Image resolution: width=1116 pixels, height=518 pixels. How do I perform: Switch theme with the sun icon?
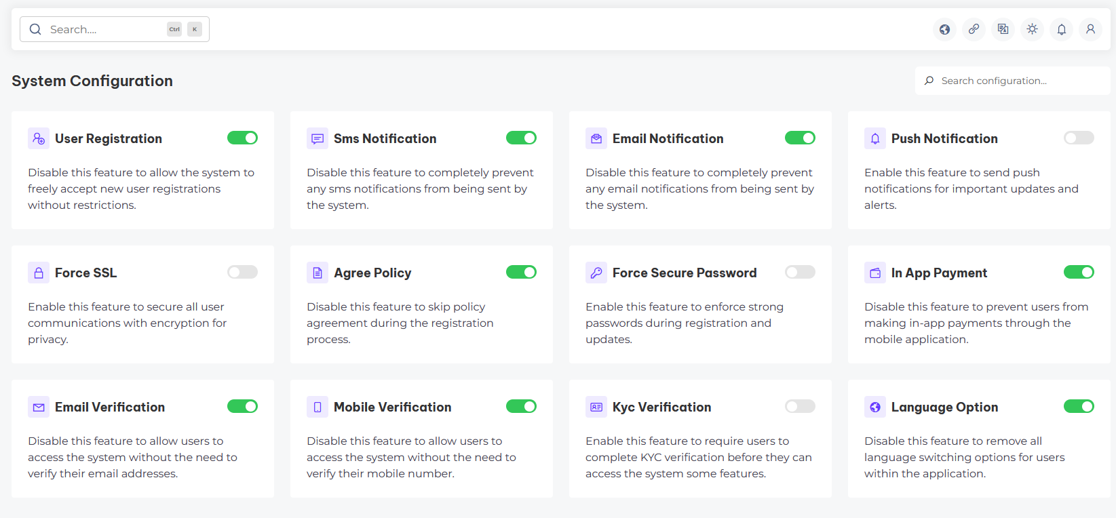[x=1032, y=29]
